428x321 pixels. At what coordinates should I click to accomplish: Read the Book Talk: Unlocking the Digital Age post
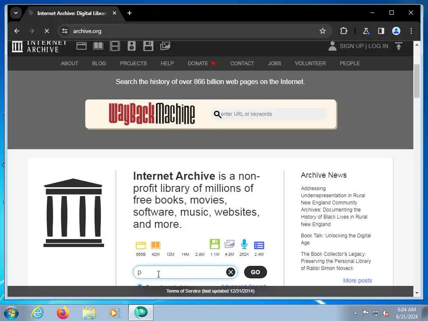tap(336, 239)
